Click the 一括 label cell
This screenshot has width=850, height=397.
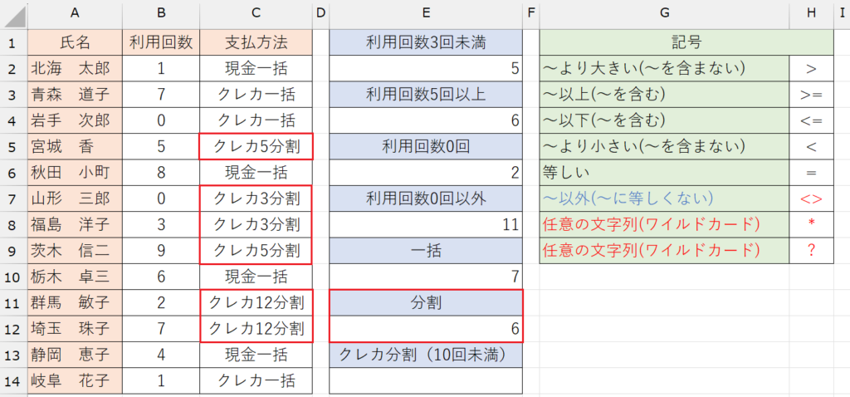pyautogui.click(x=426, y=251)
